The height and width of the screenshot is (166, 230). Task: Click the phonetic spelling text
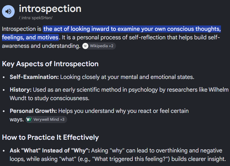coord(36,18)
